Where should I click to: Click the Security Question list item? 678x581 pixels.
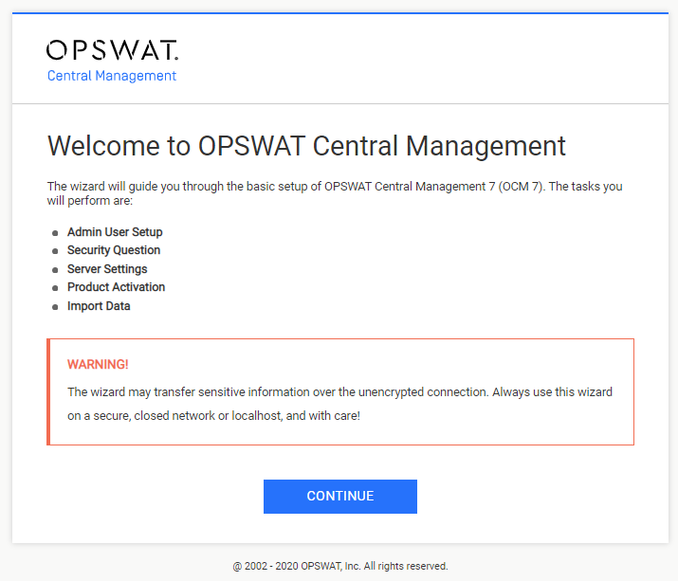tap(114, 250)
